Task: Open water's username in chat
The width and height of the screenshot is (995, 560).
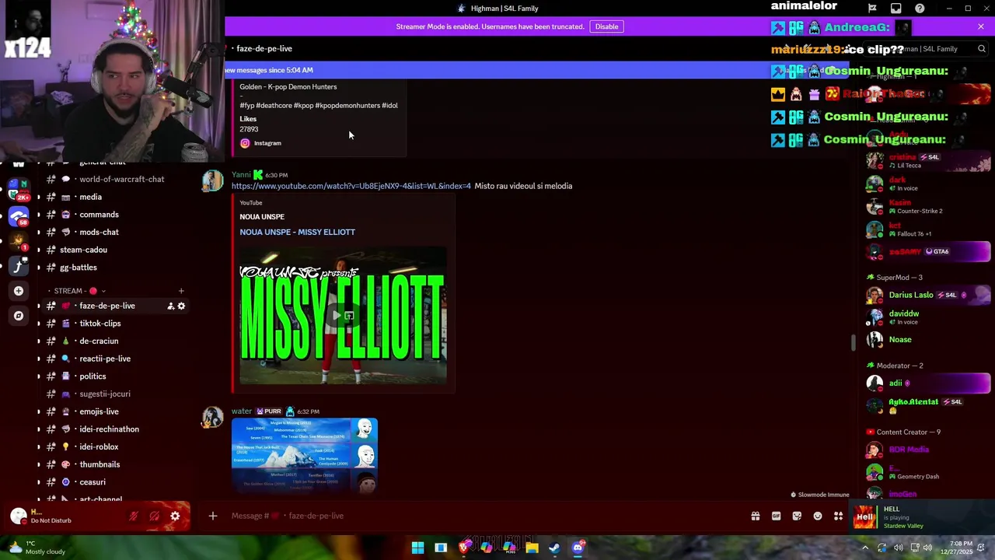Action: coord(242,411)
